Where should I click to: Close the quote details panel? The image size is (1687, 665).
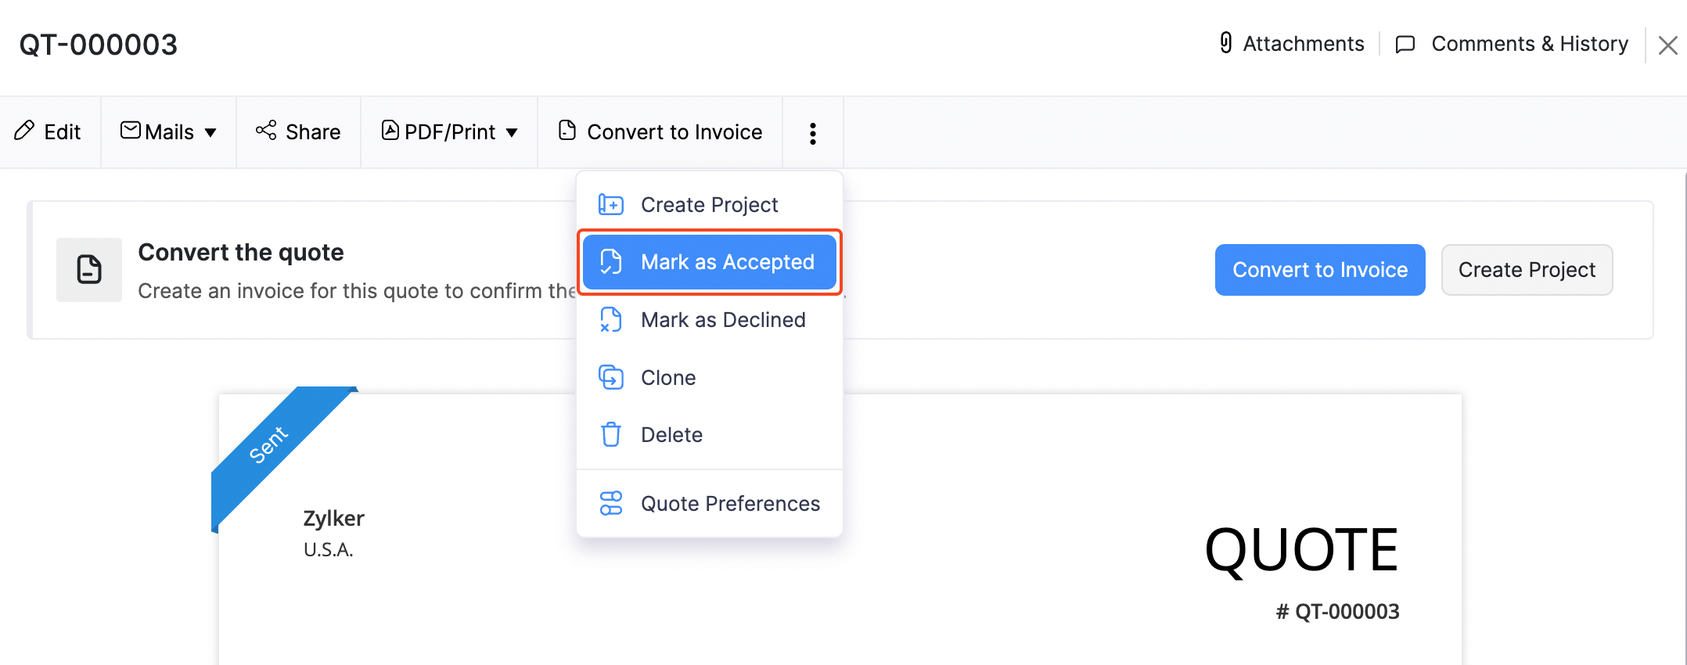coord(1667,45)
